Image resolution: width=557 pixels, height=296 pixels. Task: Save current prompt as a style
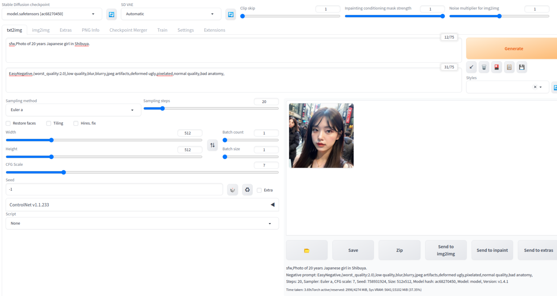[x=522, y=67]
